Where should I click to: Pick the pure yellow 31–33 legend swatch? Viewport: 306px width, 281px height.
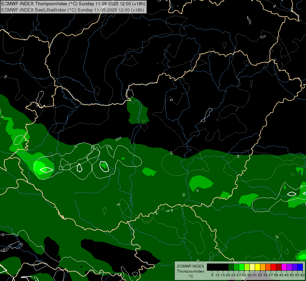(258, 267)
